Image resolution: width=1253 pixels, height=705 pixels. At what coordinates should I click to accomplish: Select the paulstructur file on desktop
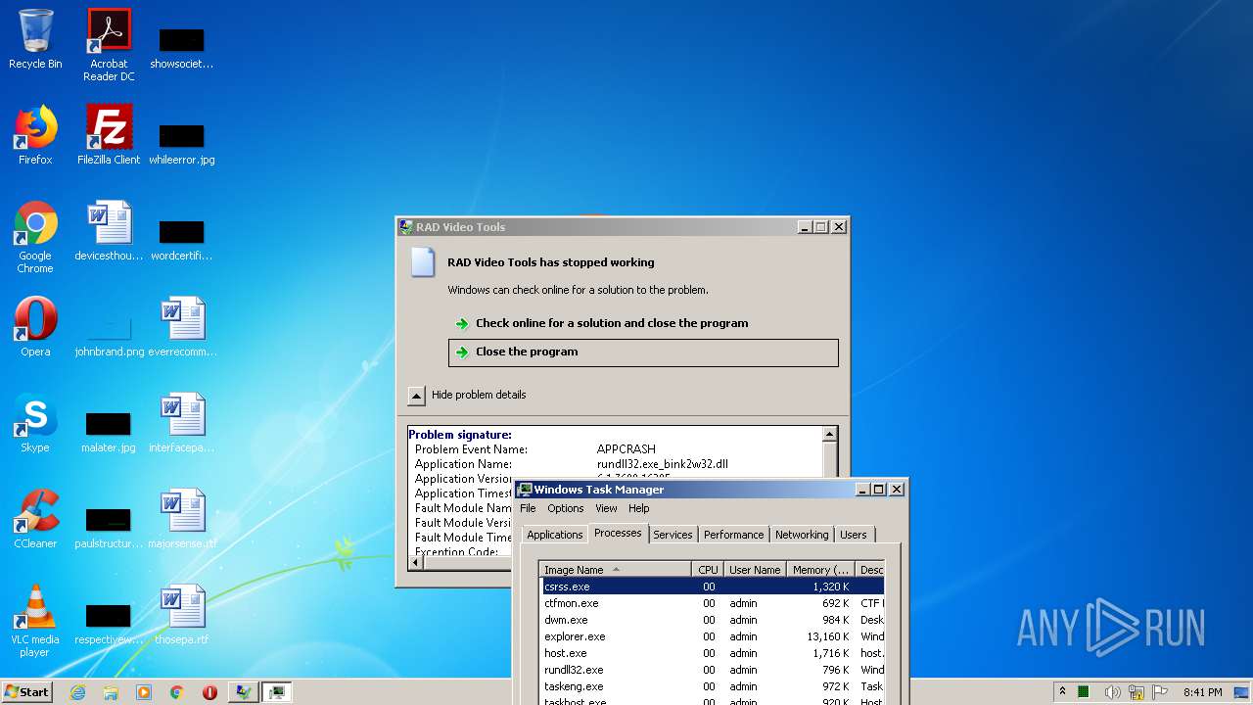pos(109,527)
